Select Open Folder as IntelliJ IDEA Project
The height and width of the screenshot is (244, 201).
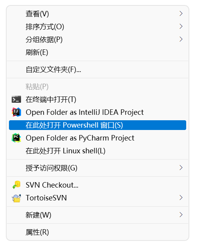97,112
